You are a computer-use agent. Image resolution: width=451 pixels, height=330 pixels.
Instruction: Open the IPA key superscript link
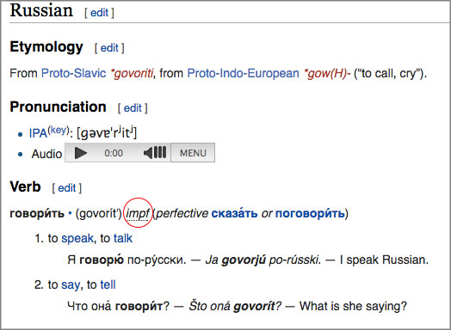click(x=59, y=130)
